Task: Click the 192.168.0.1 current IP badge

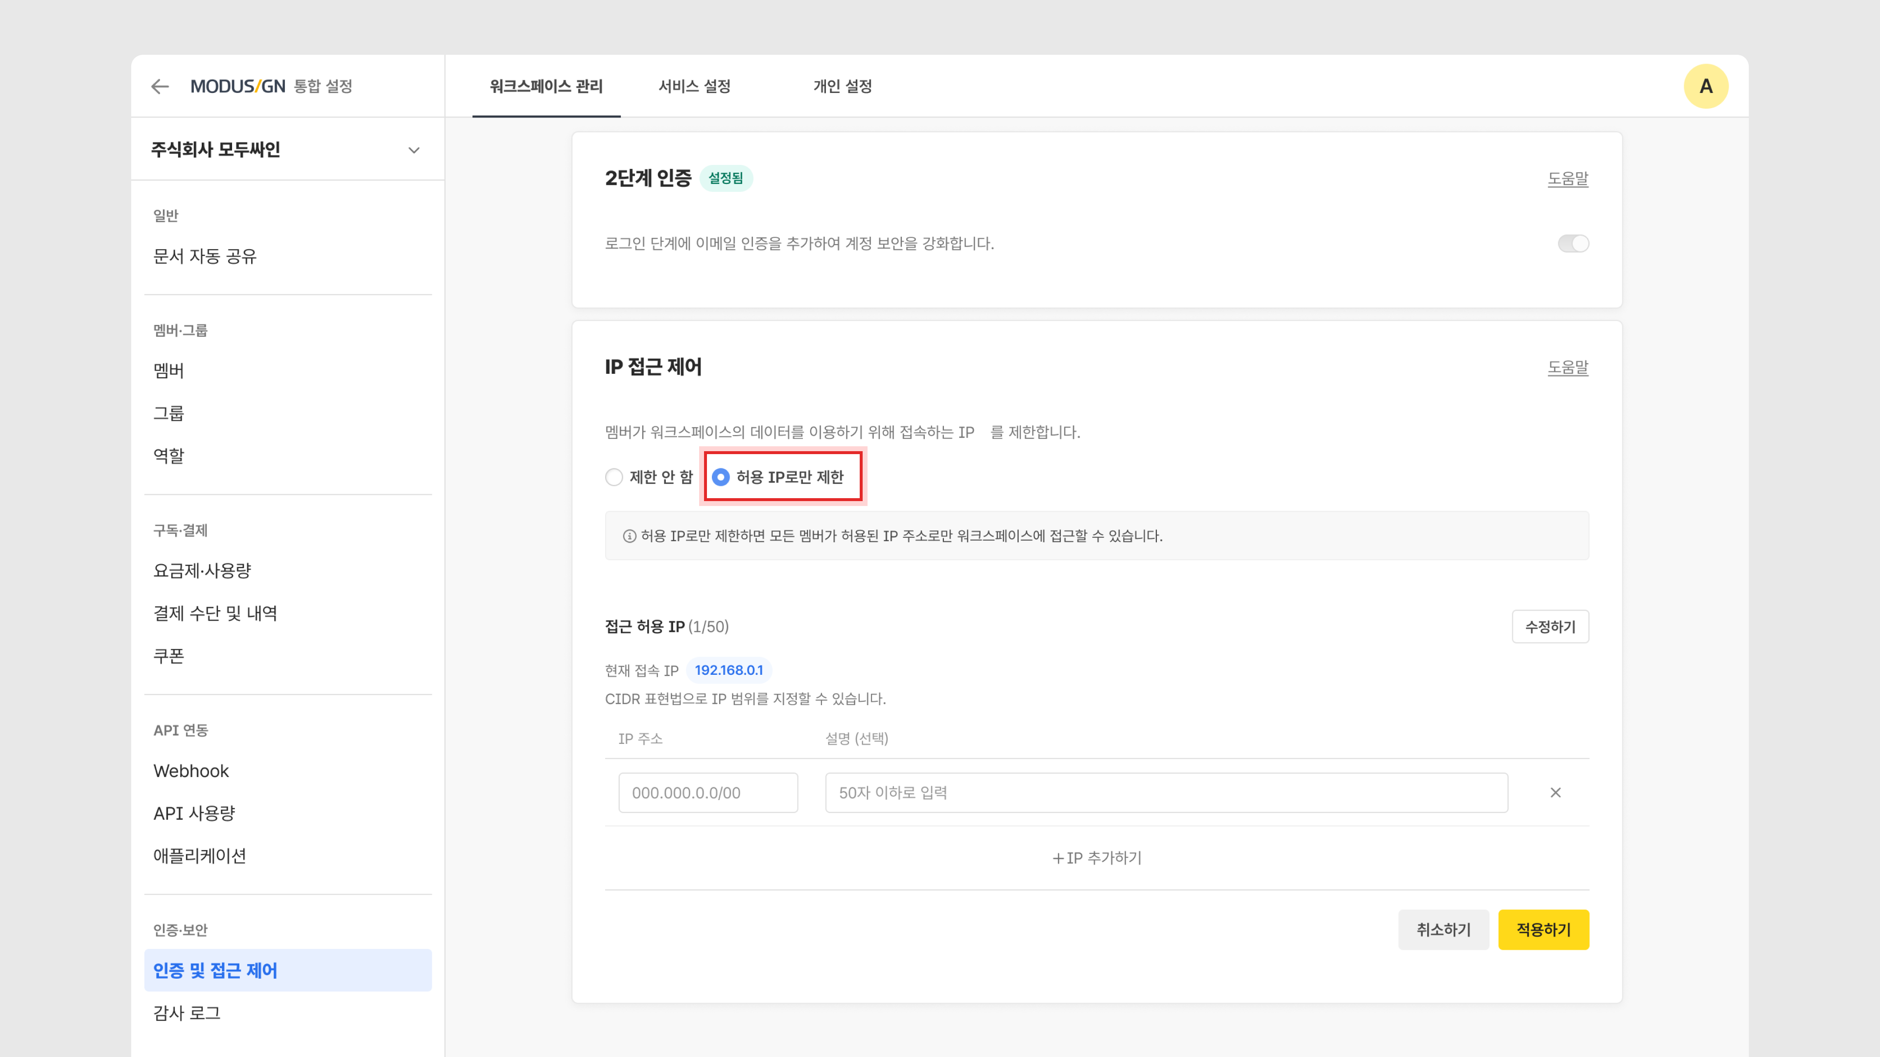Action: pos(728,669)
